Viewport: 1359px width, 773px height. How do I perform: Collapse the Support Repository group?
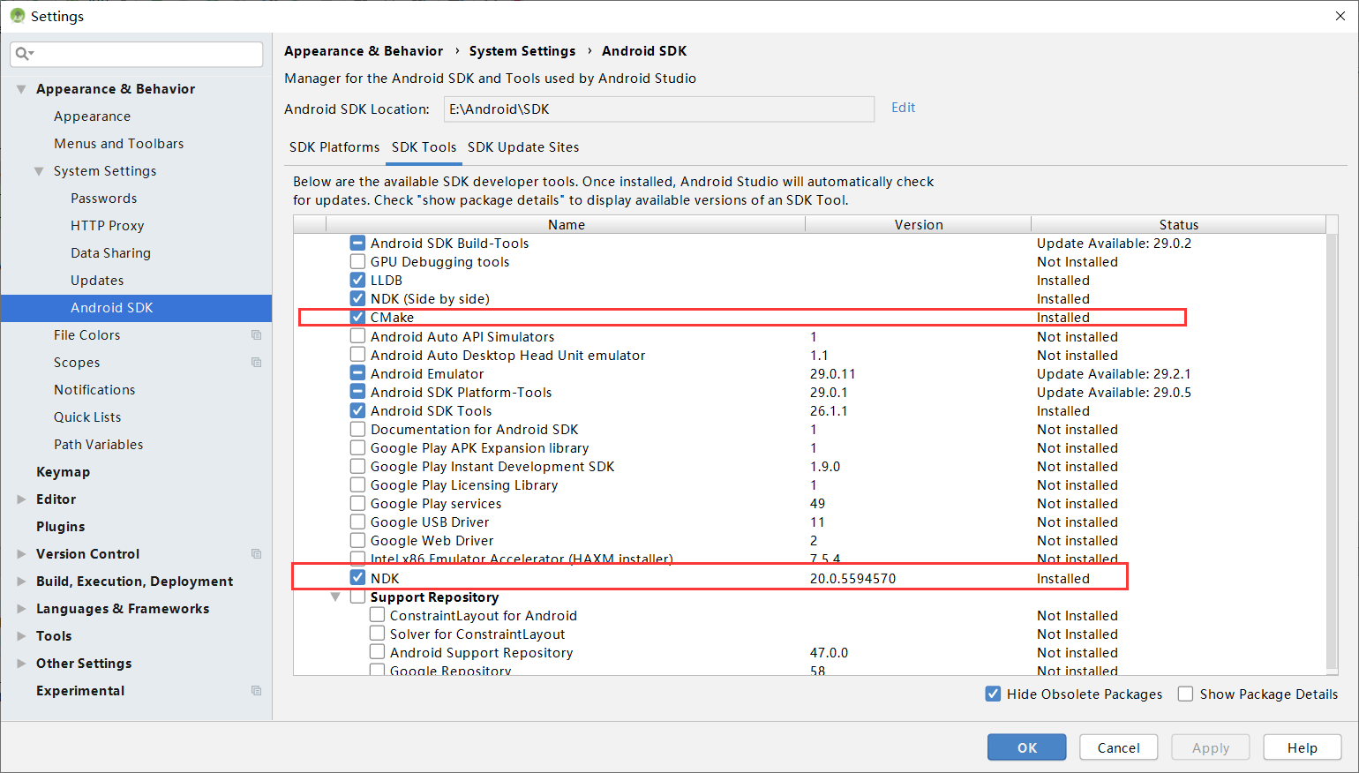click(335, 597)
